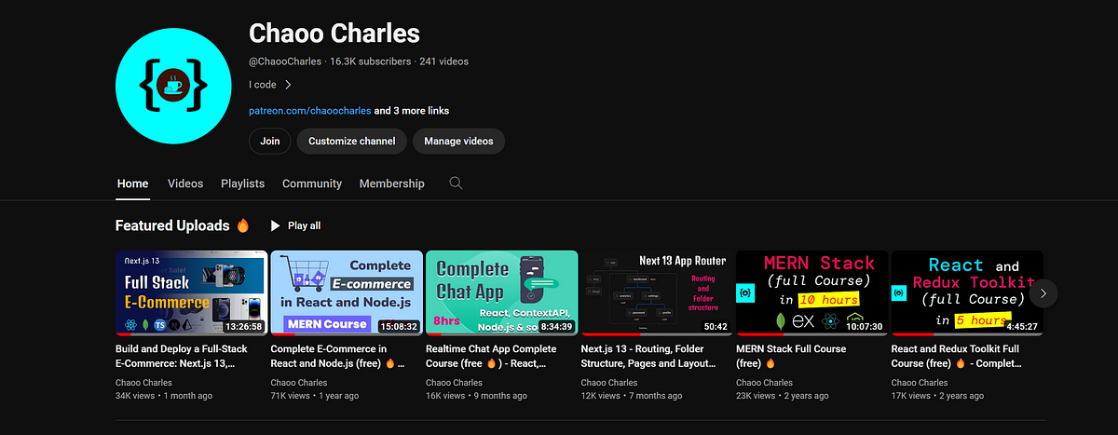Click title 'Realtime Chat App Complete Course'
This screenshot has height=435, width=1118.
tap(491, 356)
